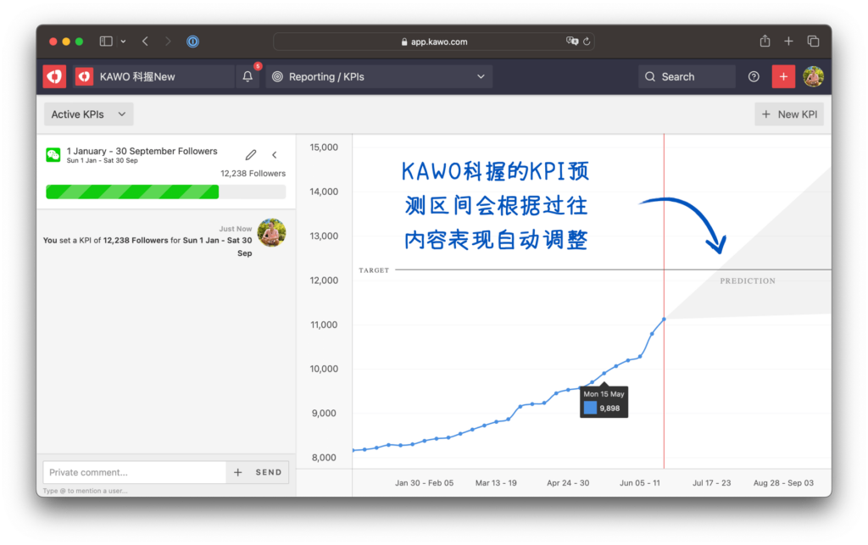Go back in Safari browser

(145, 42)
